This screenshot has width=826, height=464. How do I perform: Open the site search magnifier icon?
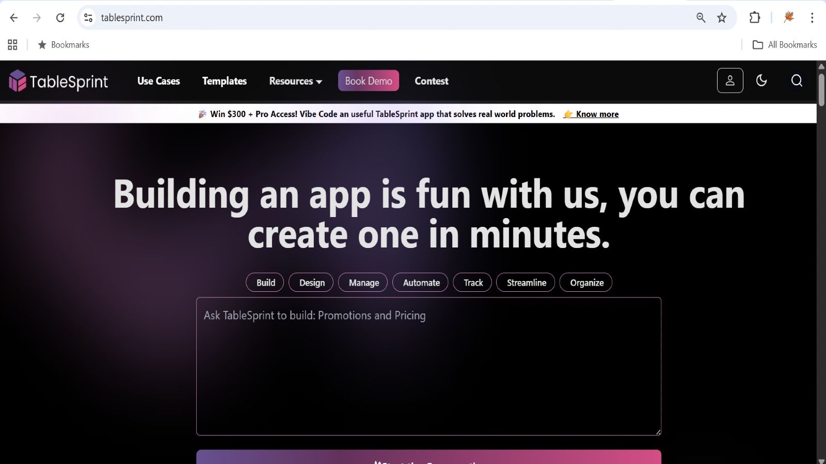(x=797, y=80)
